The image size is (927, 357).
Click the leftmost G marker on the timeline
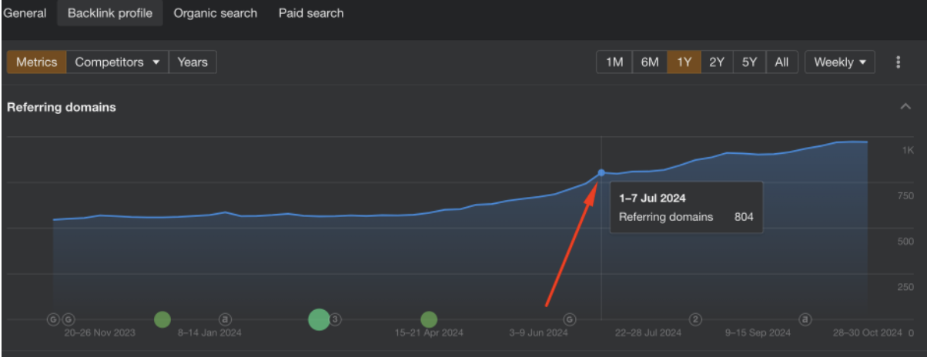pyautogui.click(x=53, y=319)
